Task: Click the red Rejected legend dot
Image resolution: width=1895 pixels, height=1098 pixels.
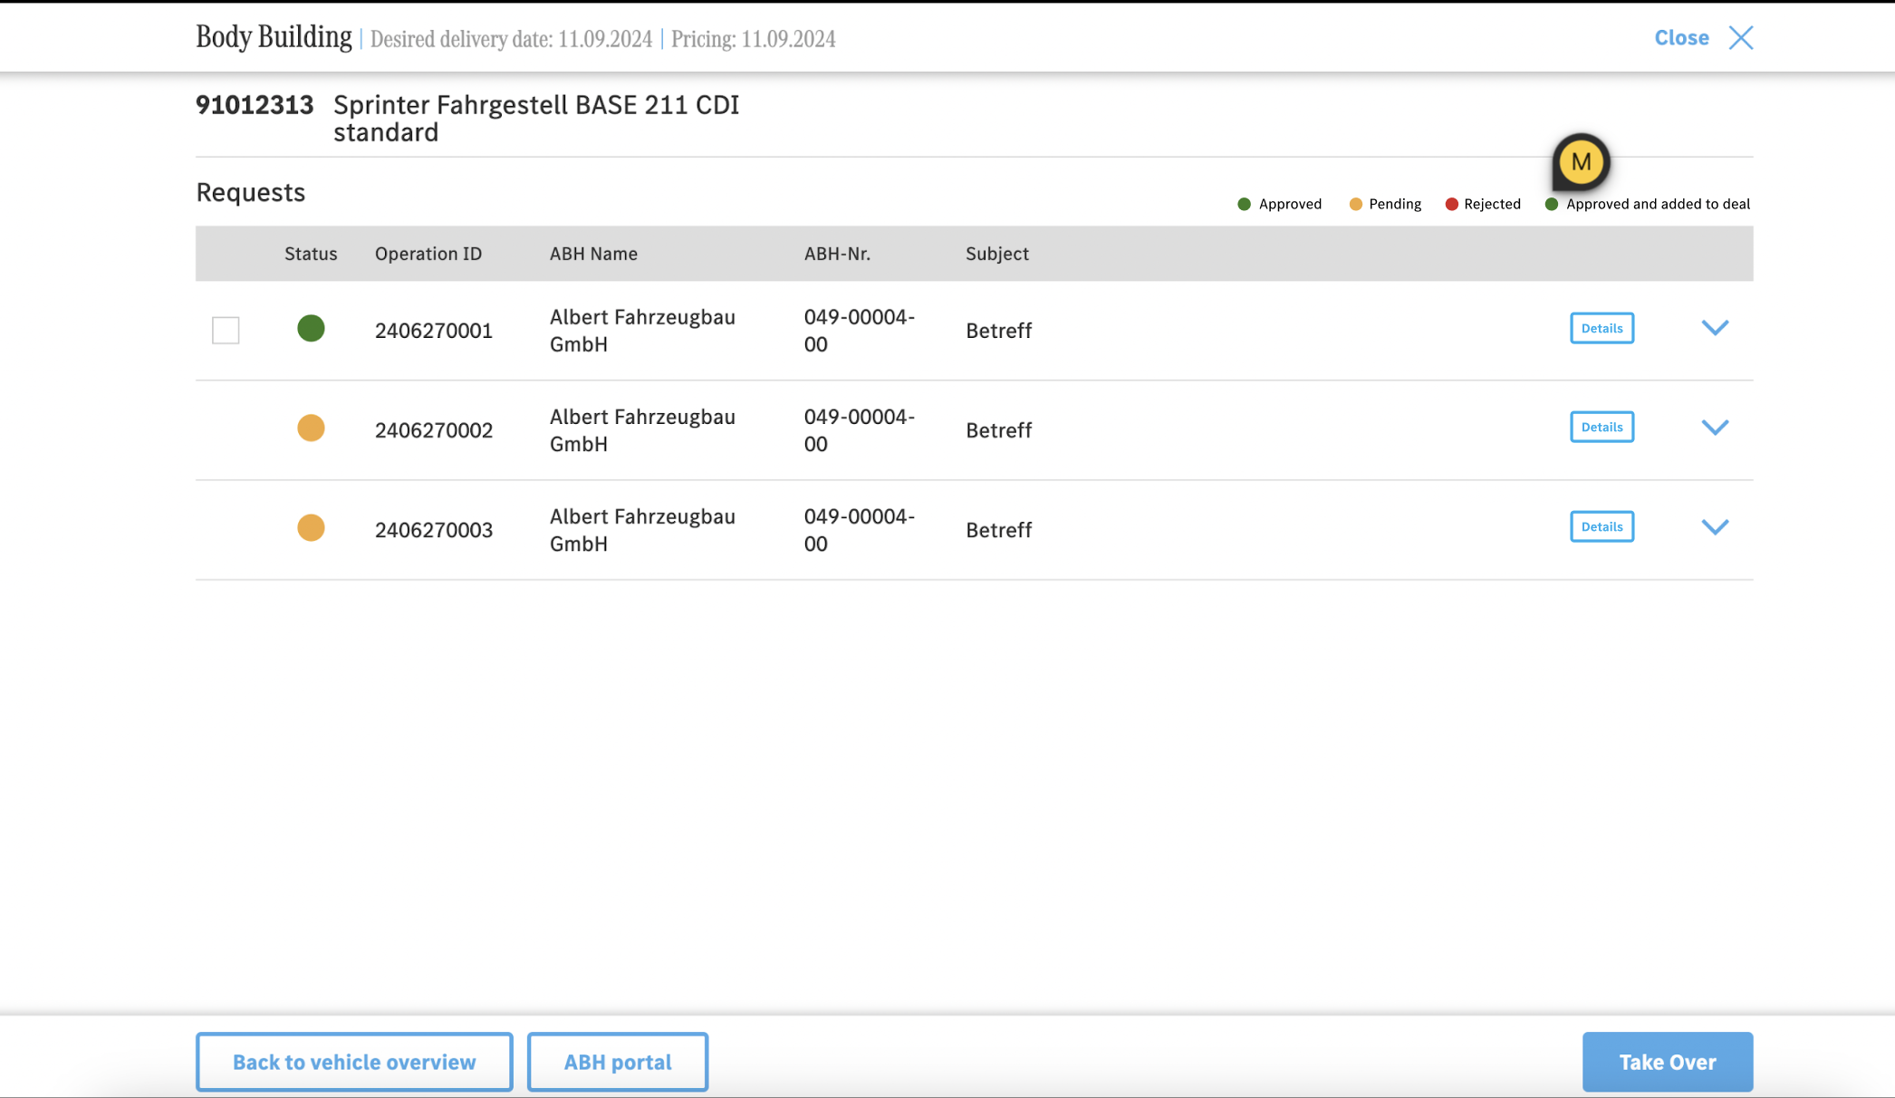Action: [x=1451, y=204]
